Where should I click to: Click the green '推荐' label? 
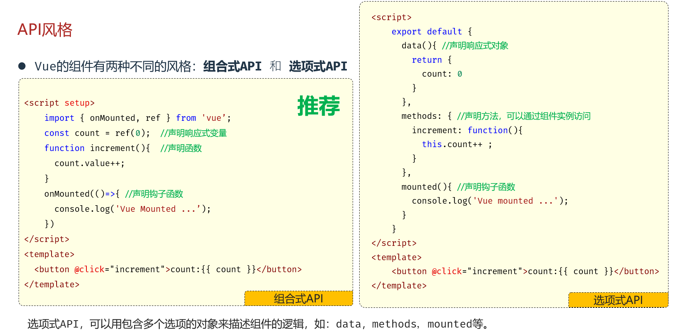pyautogui.click(x=319, y=106)
